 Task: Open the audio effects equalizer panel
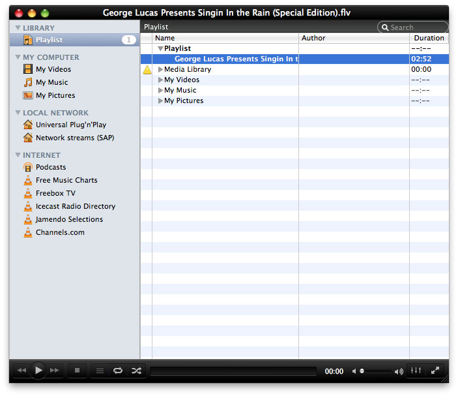point(416,371)
